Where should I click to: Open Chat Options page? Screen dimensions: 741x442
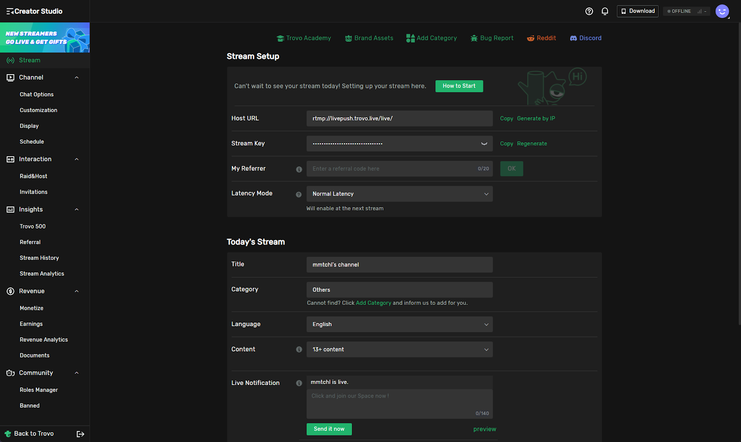tap(37, 95)
